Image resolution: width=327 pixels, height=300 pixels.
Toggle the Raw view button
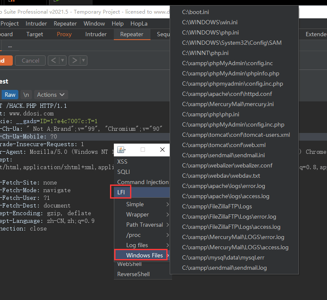pos(10,95)
